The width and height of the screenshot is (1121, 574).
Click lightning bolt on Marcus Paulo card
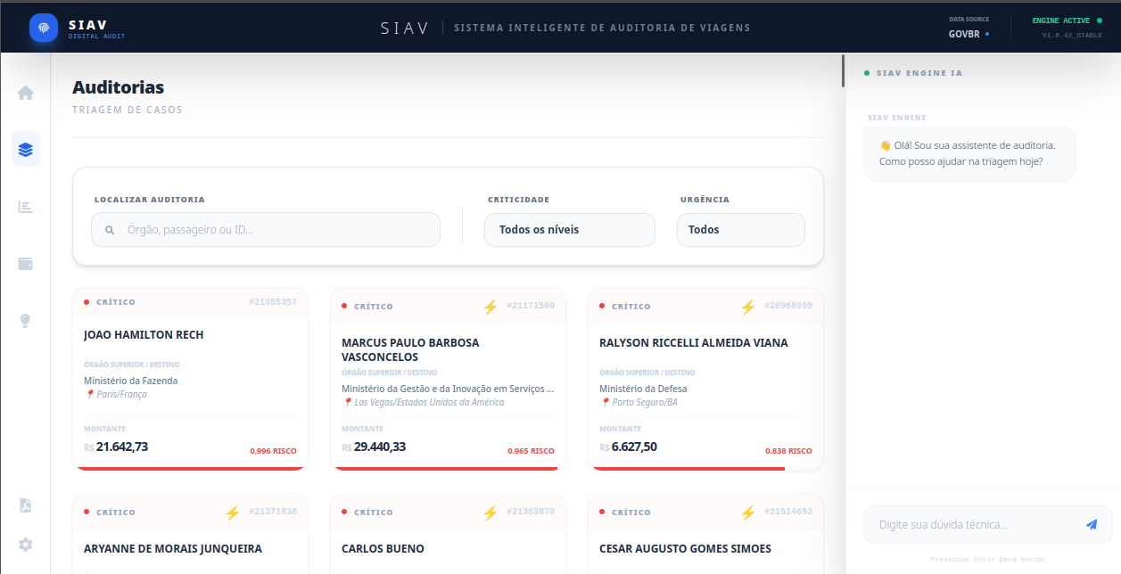490,307
